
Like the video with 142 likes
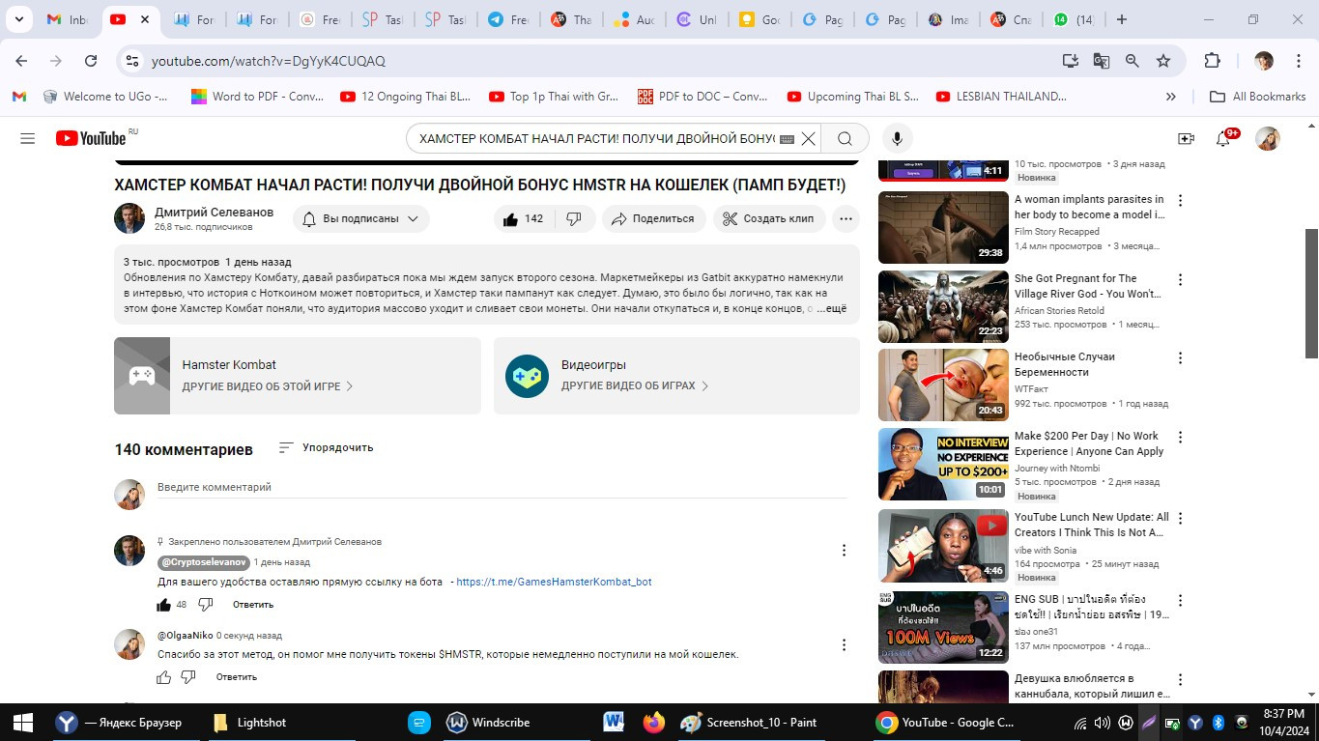point(522,218)
